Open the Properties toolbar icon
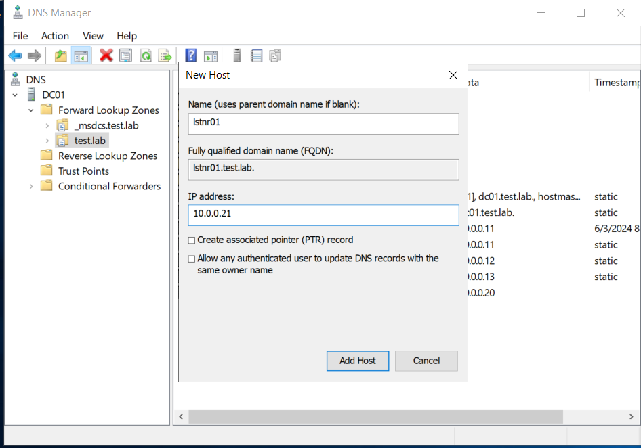 coord(125,55)
